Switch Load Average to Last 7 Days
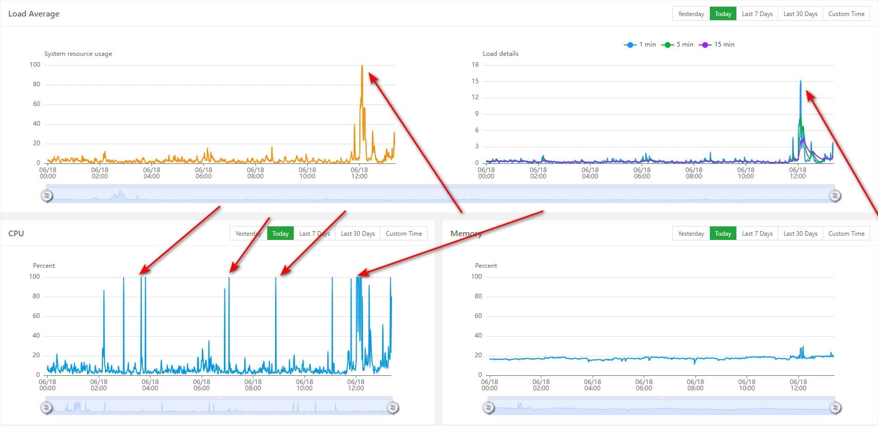The image size is (878, 426). click(x=757, y=14)
